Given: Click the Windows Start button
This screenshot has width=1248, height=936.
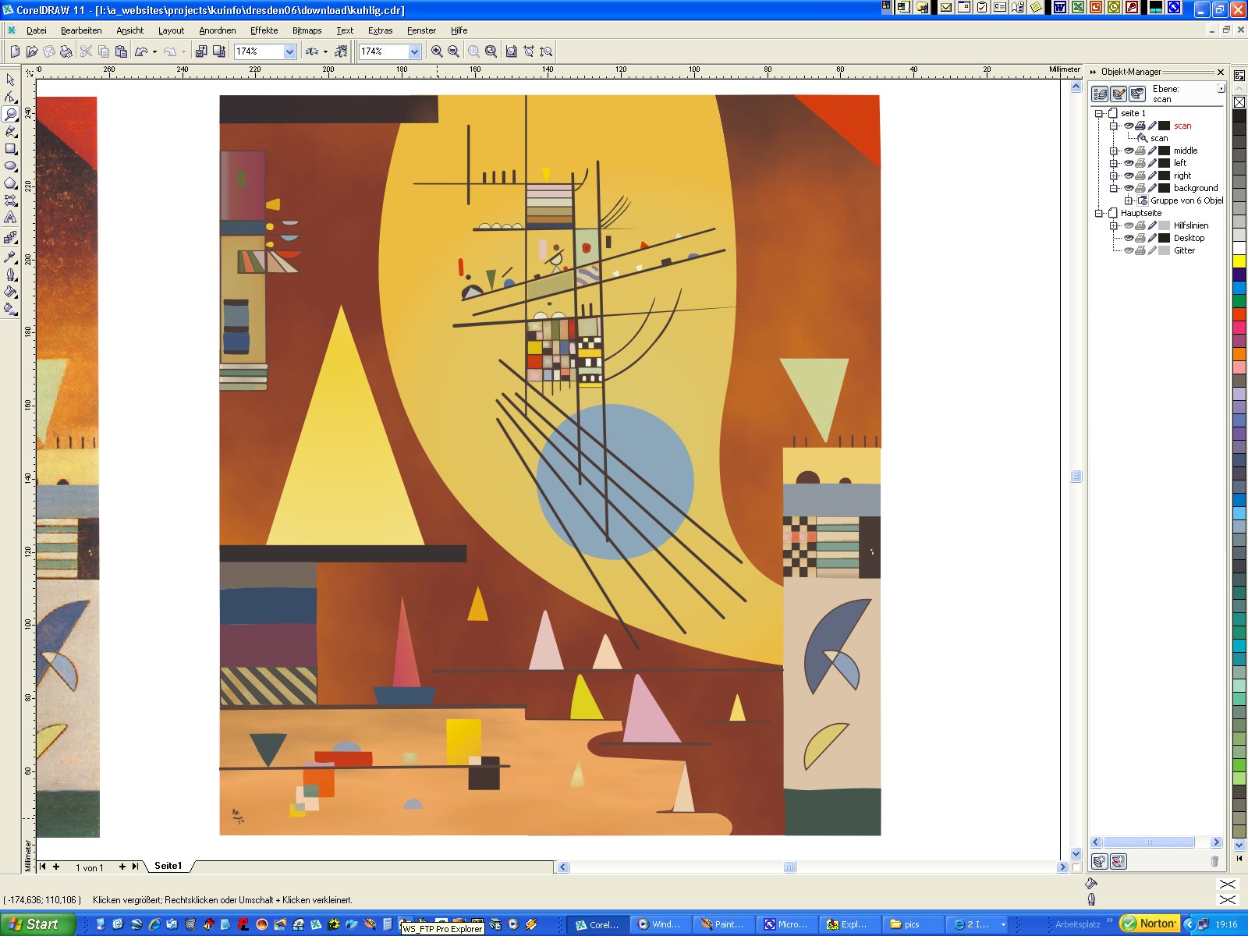Looking at the screenshot, I should coord(37,924).
